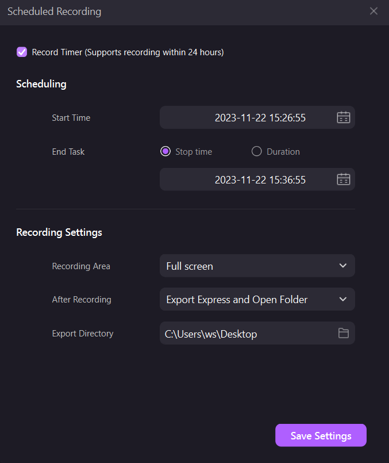Viewport: 389px width, 463px height.
Task: Open the stop time calendar picker icon
Action: tap(344, 179)
